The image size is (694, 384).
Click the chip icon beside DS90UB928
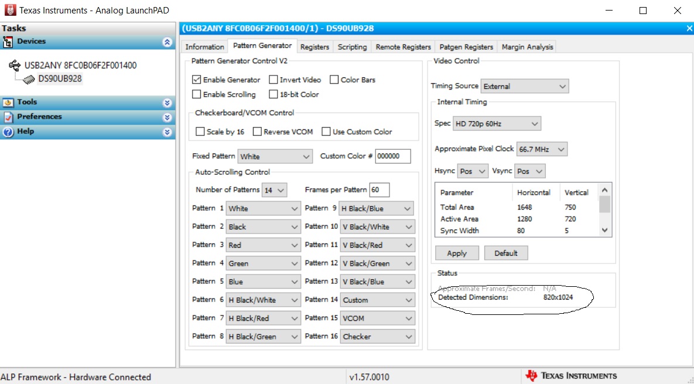29,79
